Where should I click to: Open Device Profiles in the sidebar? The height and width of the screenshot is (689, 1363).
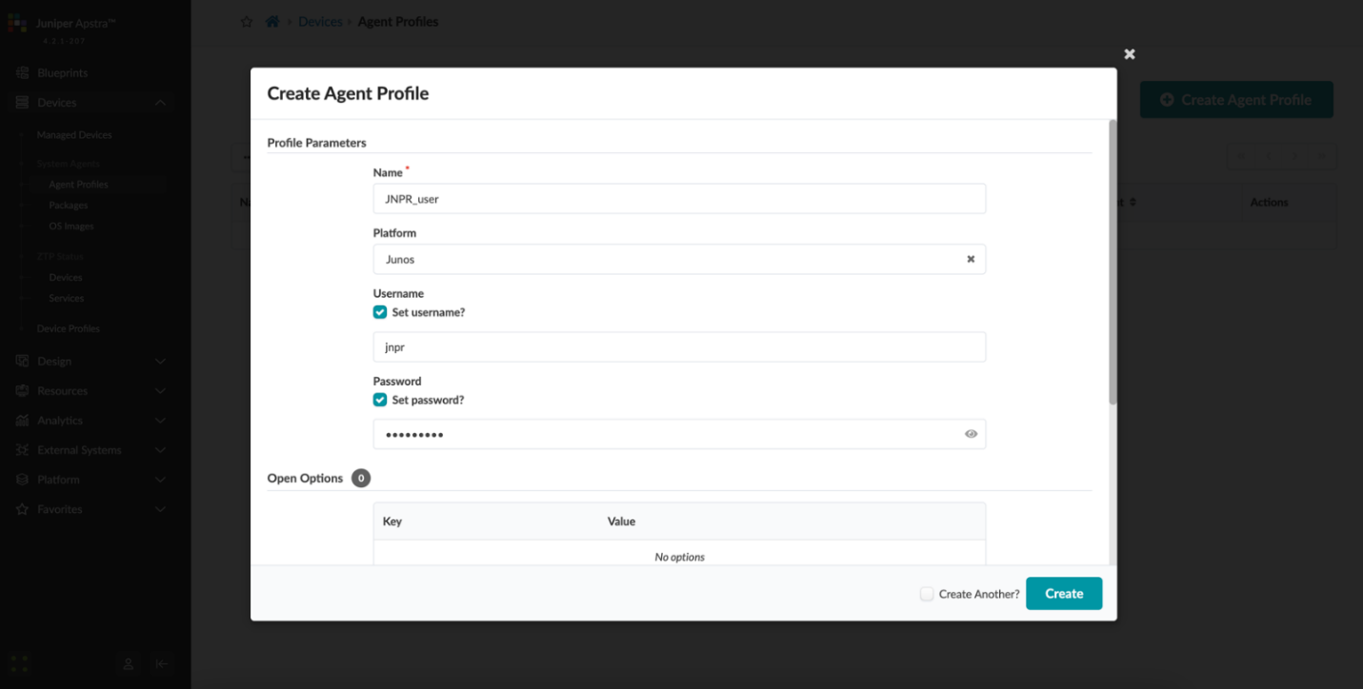point(69,328)
